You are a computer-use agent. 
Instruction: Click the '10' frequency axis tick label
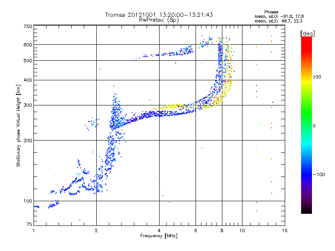[242, 231]
